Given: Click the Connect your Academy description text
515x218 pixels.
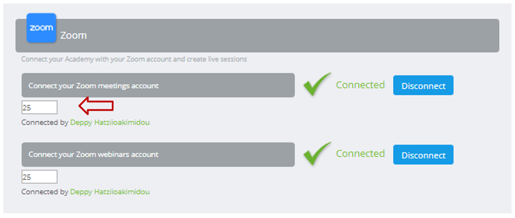Looking at the screenshot, I should 134,60.
